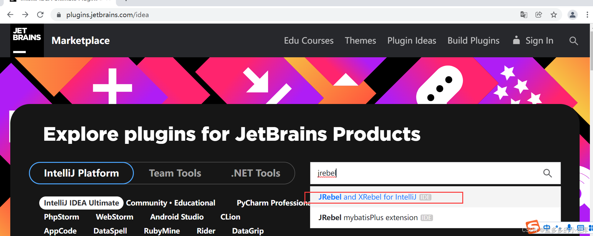The height and width of the screenshot is (236, 593).
Task: Click the translate page icon
Action: point(524,15)
